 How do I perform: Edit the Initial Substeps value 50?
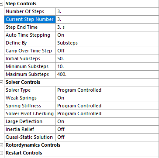pos(107,59)
